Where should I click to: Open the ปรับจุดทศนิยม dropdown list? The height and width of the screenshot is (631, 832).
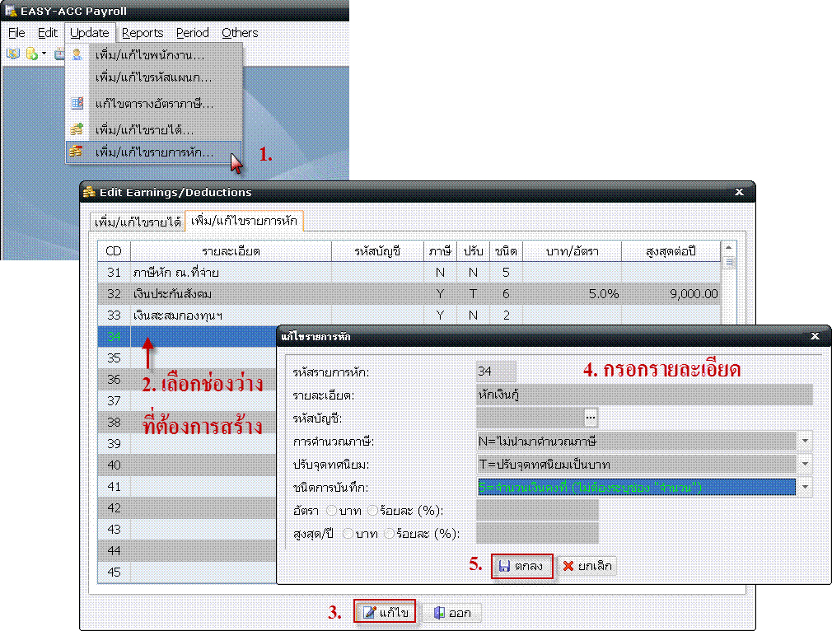[805, 464]
